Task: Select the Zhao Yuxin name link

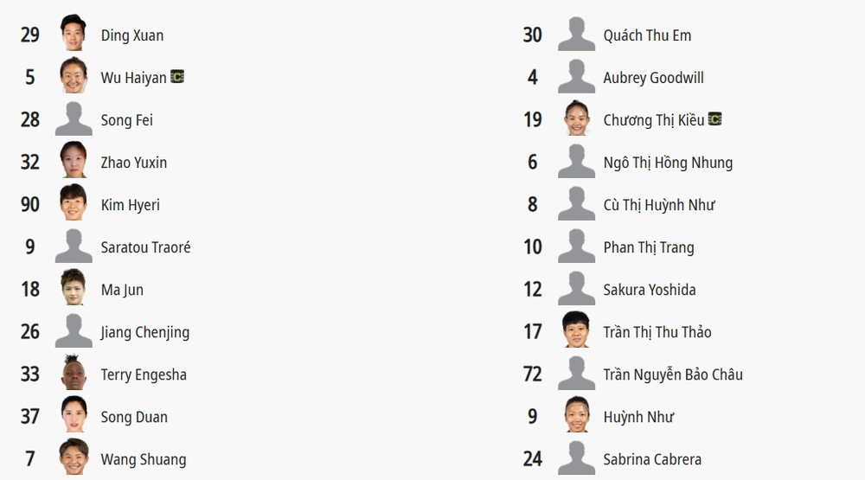Action: 133,163
